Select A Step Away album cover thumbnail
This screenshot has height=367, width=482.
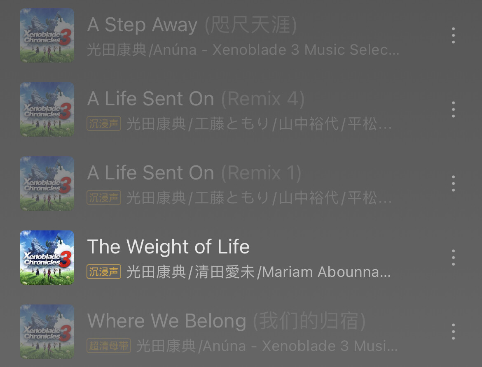coord(47,35)
